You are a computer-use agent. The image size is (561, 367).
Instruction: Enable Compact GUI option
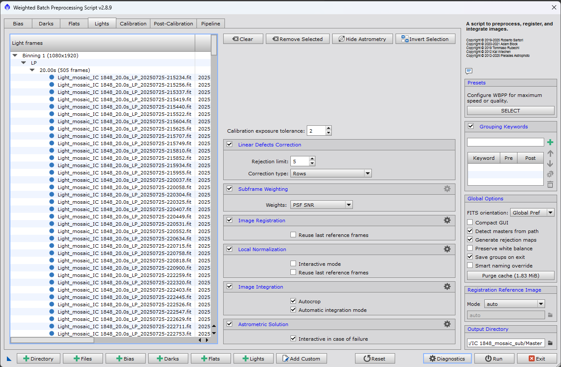click(x=470, y=223)
